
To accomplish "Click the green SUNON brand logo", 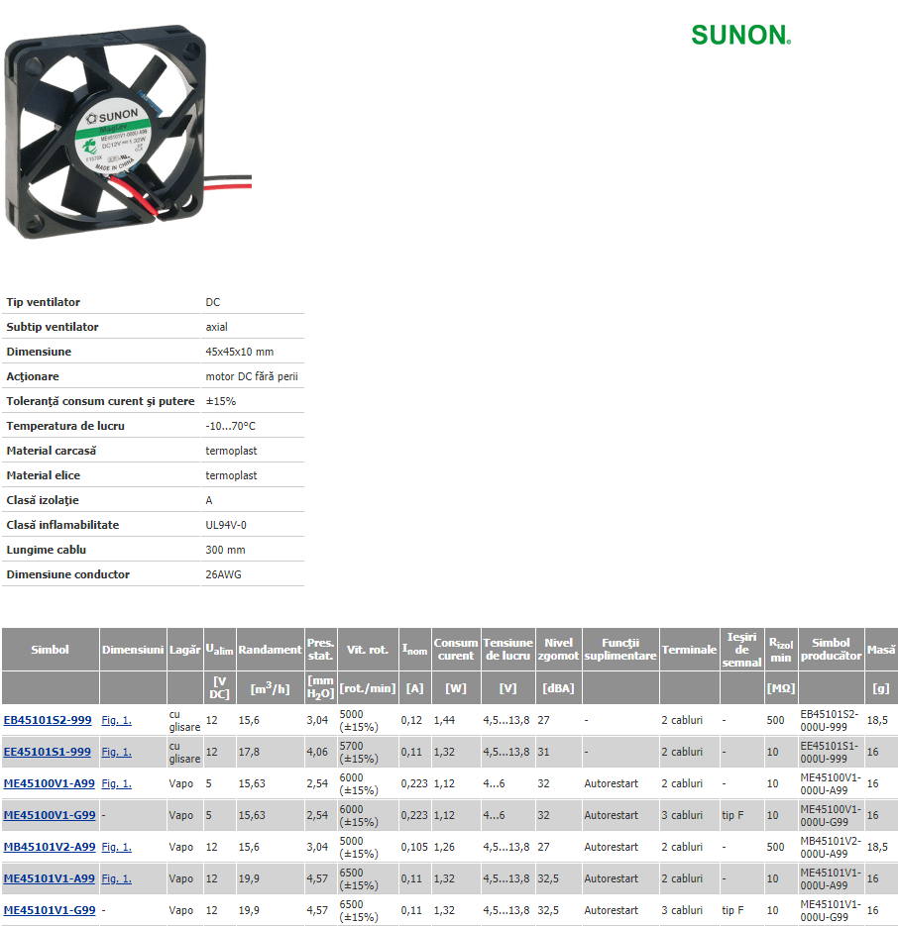I will point(741,35).
